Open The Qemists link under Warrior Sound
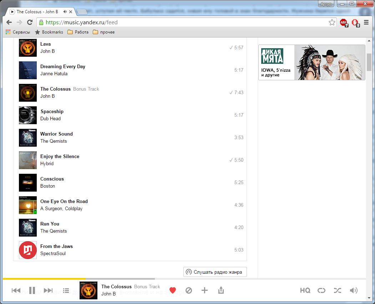The height and width of the screenshot is (304, 375). click(x=54, y=141)
